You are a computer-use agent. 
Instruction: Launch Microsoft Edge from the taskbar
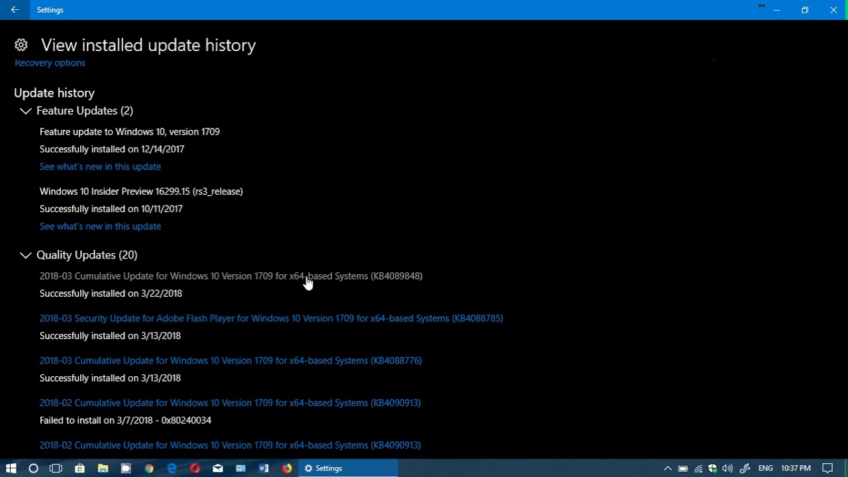pyautogui.click(x=172, y=468)
